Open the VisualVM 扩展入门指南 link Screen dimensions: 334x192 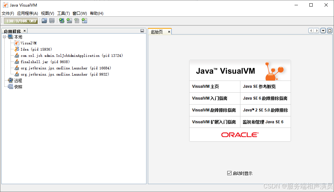214,122
